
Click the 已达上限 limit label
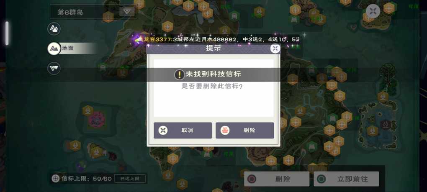coord(130,179)
